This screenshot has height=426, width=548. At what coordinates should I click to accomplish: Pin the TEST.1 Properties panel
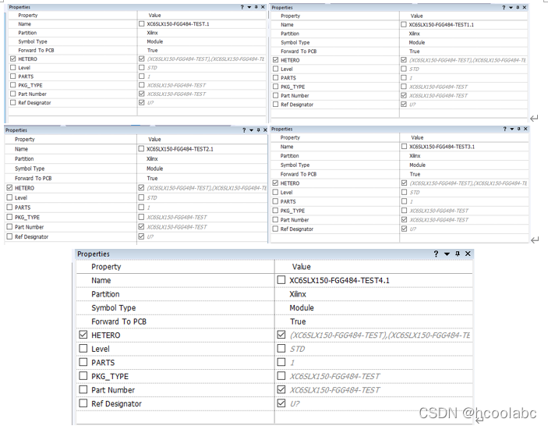click(x=256, y=7)
